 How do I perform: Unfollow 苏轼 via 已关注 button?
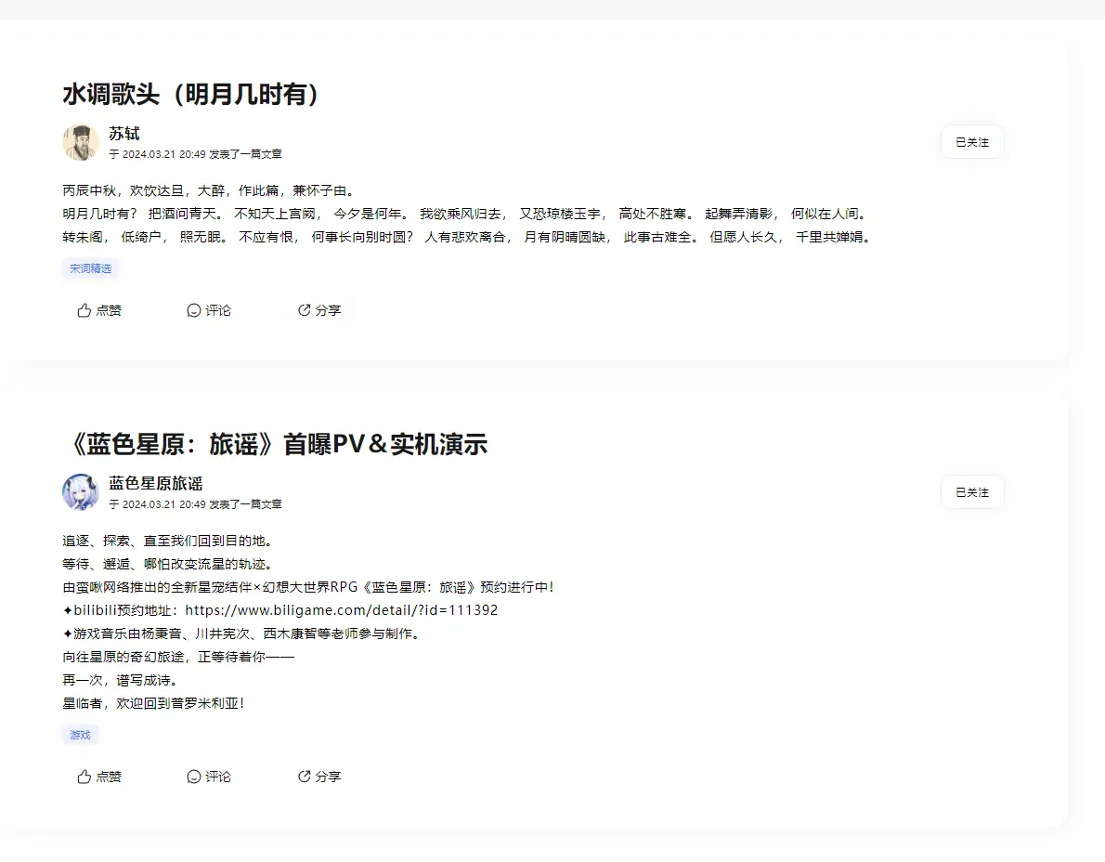tap(972, 142)
